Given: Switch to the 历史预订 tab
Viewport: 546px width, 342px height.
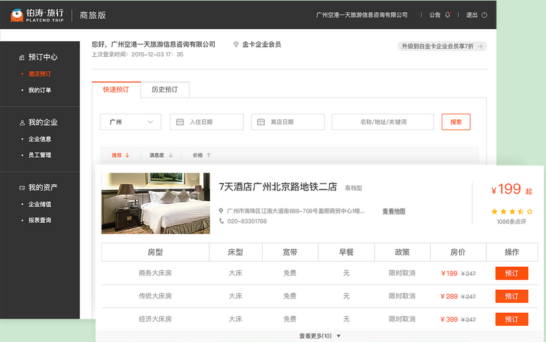Looking at the screenshot, I should click(x=165, y=89).
